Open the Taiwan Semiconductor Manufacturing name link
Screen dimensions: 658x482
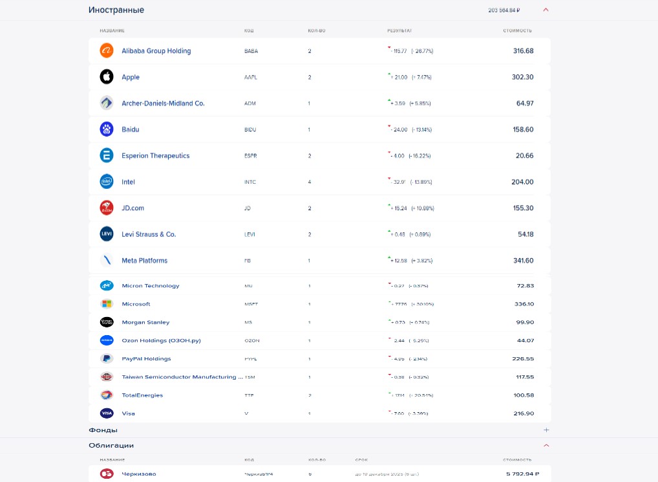point(182,377)
